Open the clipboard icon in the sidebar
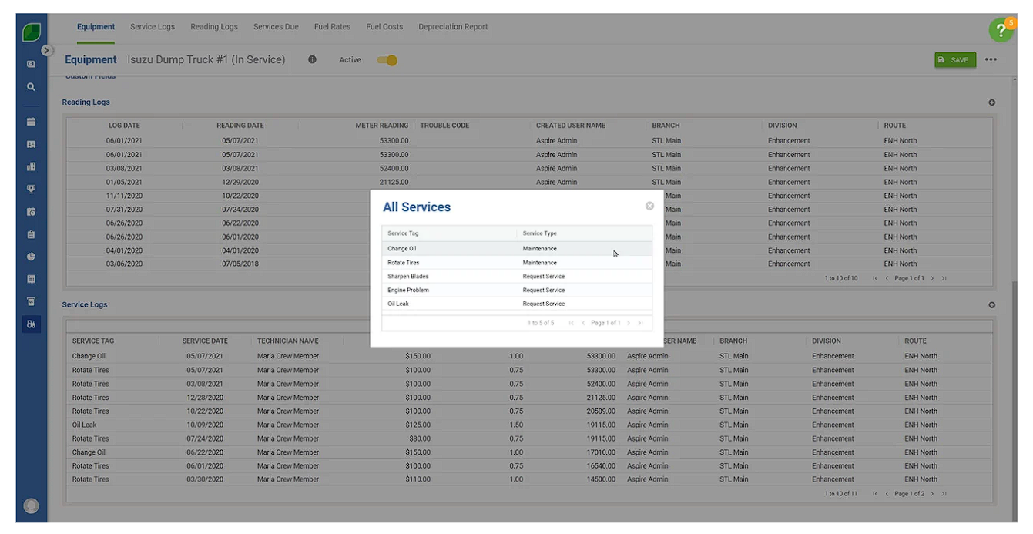 [31, 234]
